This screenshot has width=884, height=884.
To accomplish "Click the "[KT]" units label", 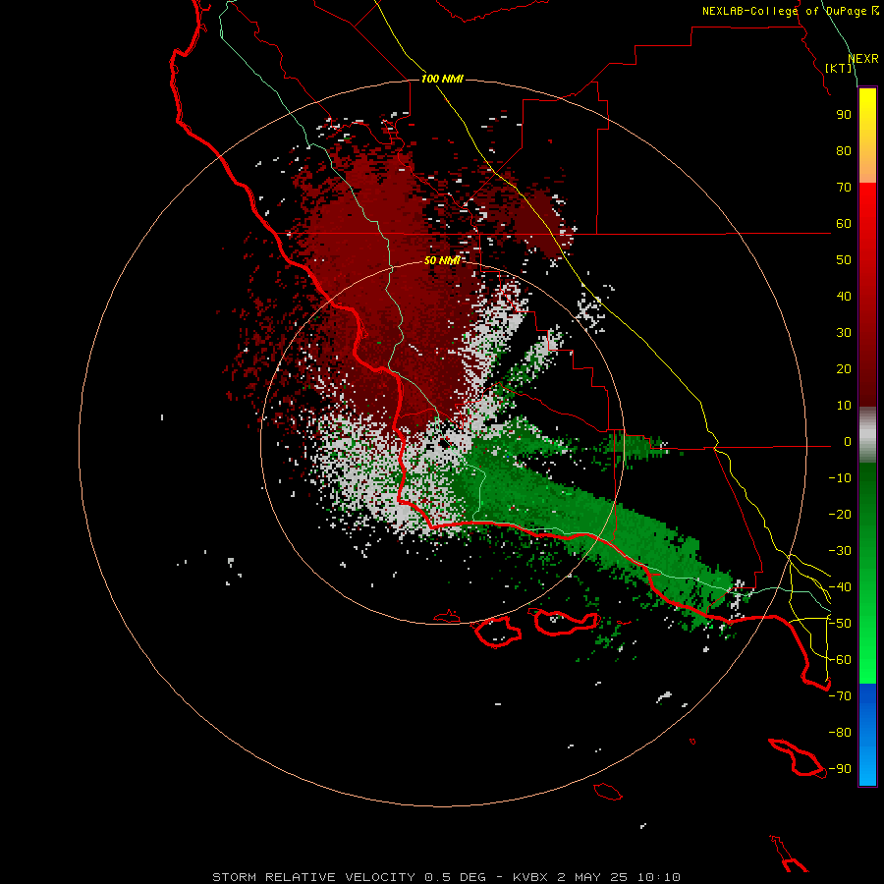I will (839, 68).
